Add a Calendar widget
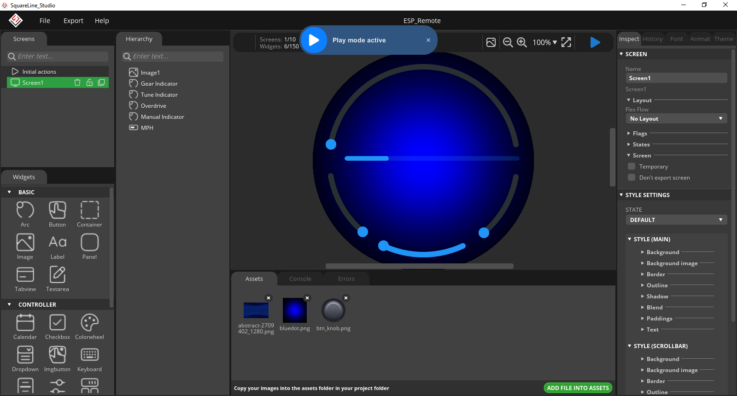 pyautogui.click(x=25, y=326)
